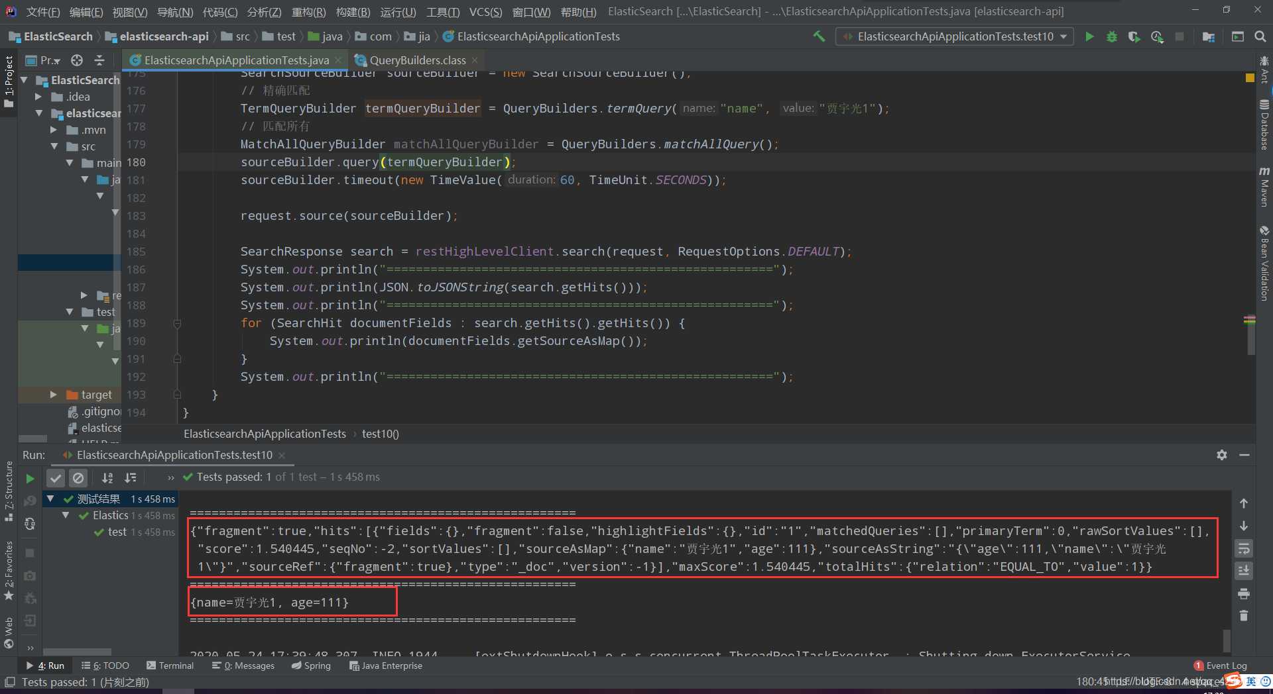This screenshot has height=694, width=1273.
Task: Open the 6: TODO tool window
Action: (105, 666)
